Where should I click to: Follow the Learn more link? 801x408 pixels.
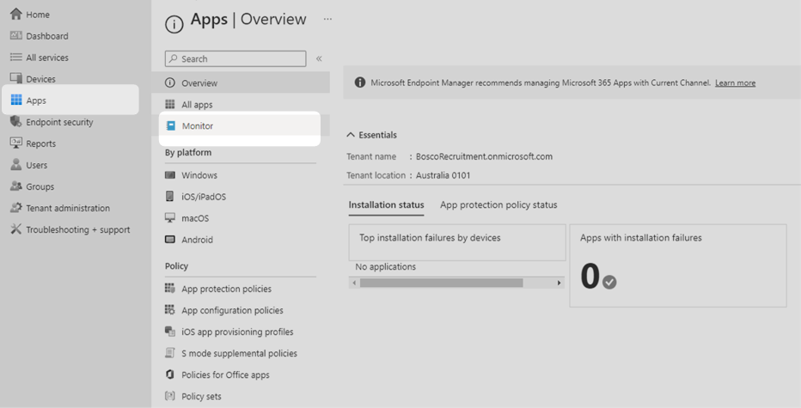tap(735, 82)
